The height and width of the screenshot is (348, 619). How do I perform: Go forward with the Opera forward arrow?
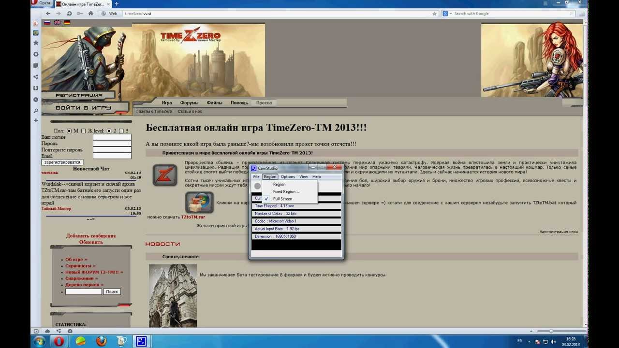click(59, 14)
